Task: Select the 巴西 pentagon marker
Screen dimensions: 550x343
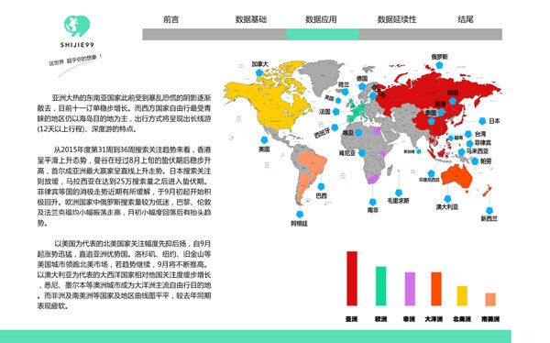Action: (x=321, y=187)
